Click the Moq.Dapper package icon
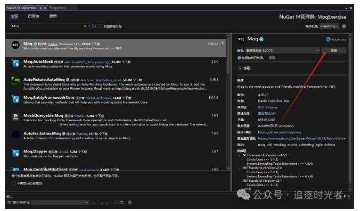The width and height of the screenshot is (361, 211). pyautogui.click(x=15, y=153)
